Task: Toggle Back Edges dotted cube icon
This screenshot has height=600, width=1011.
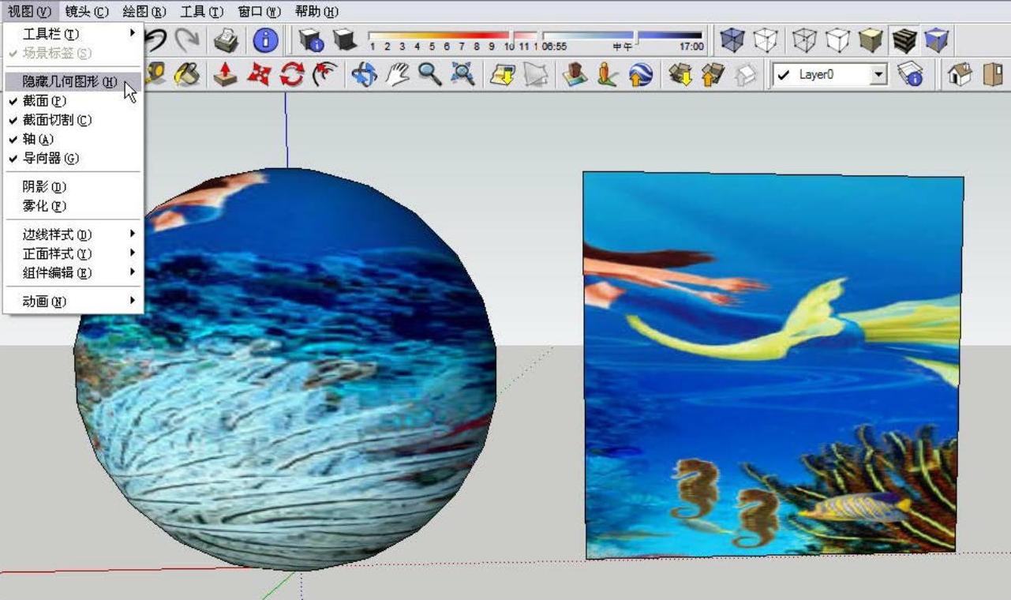Action: pyautogui.click(x=765, y=39)
